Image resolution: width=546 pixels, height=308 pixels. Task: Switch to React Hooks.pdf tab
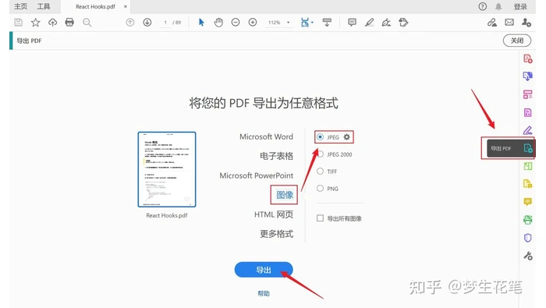[x=95, y=6]
